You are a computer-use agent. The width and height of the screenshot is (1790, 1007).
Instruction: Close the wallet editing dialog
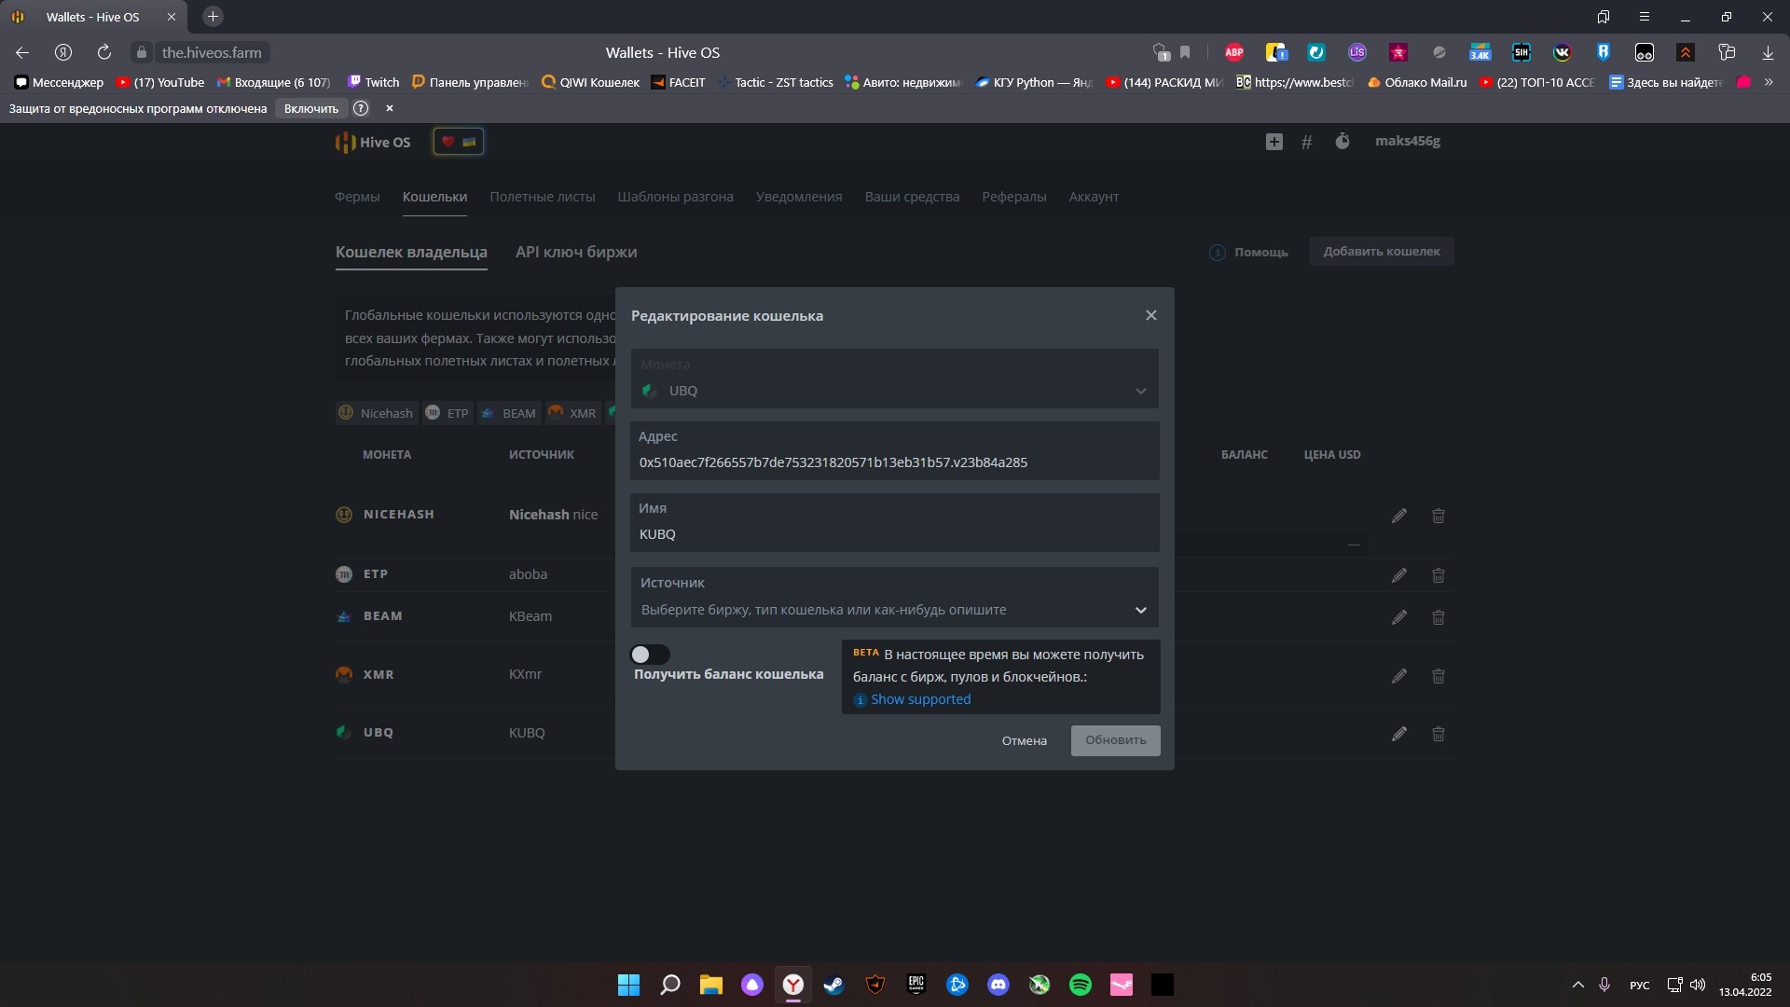point(1150,315)
